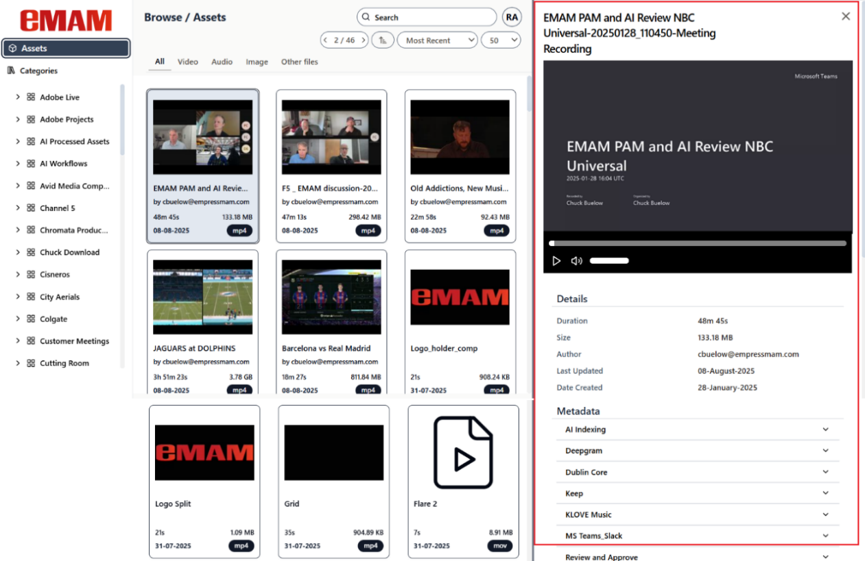Select the Old Addictions, New Musi... thumbnail
This screenshot has height=561, width=865.
(x=460, y=137)
